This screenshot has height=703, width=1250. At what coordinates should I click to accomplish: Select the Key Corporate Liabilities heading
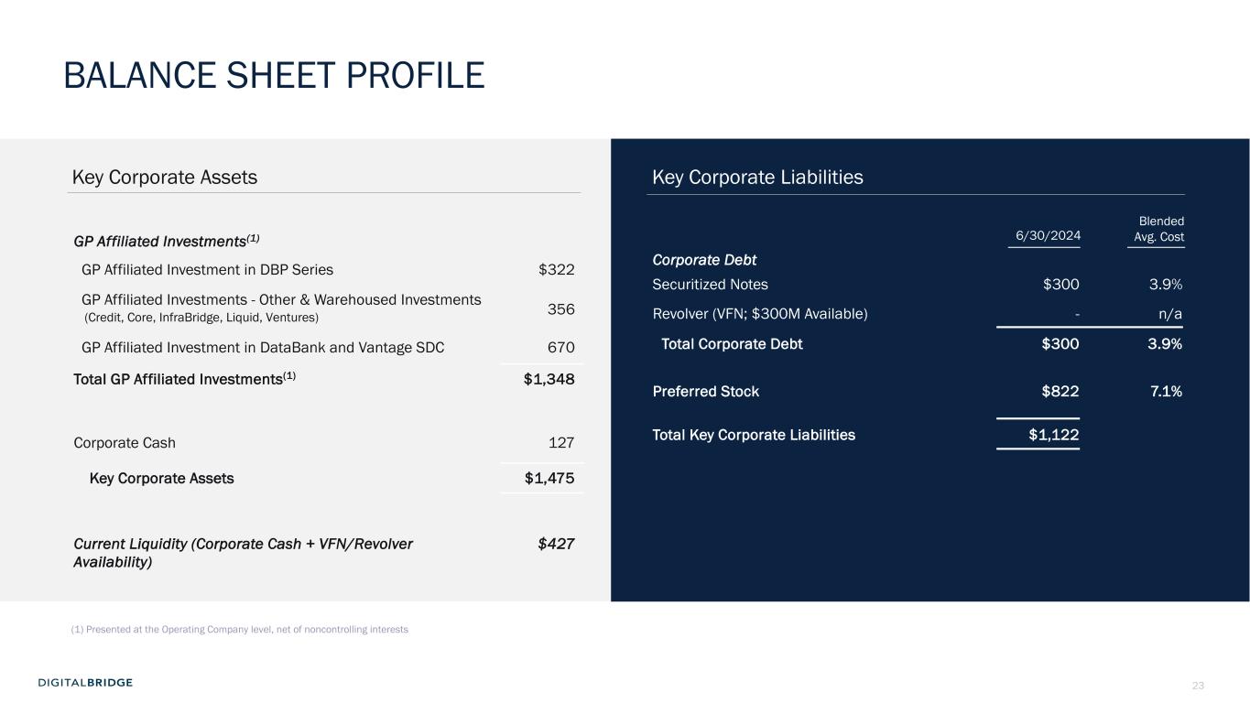(757, 178)
